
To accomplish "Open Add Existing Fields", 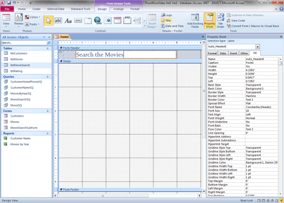I will click(x=195, y=21).
